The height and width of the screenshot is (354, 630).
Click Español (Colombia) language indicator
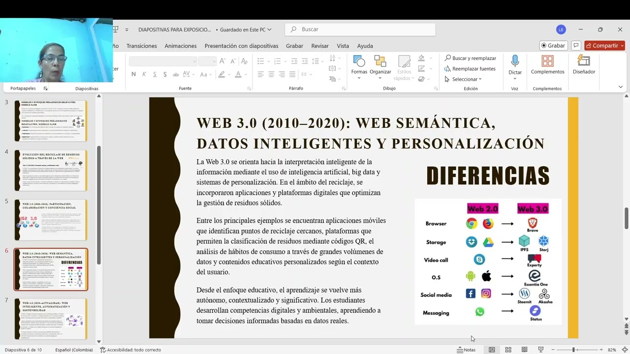[73, 350]
